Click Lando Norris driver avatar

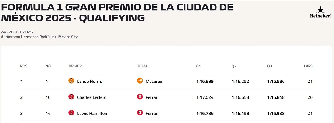tap(71, 81)
